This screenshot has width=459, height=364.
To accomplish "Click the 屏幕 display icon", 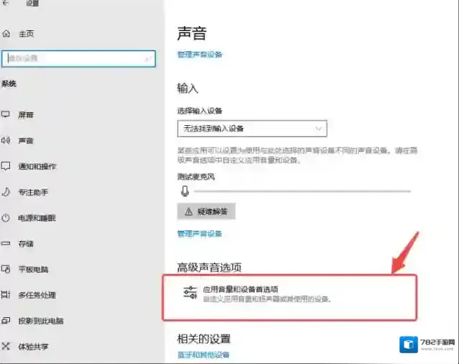I will 6,114.
